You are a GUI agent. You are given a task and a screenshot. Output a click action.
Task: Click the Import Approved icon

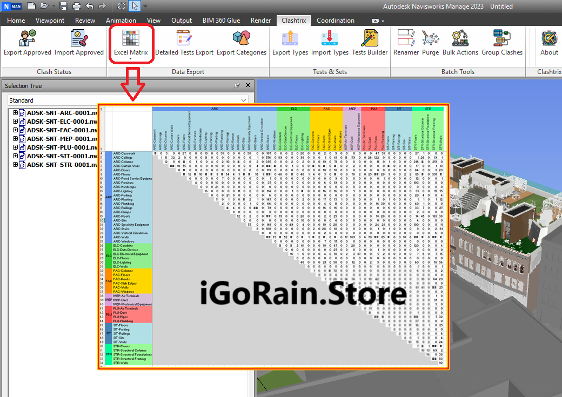pyautogui.click(x=79, y=42)
